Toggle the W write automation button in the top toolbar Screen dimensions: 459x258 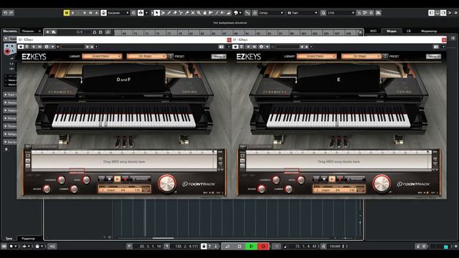(x=90, y=13)
